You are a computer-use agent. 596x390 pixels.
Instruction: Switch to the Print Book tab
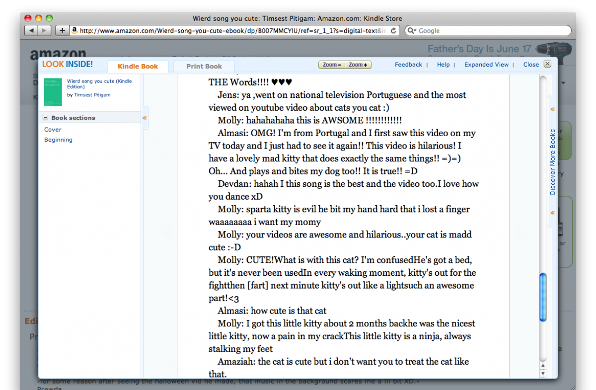click(204, 66)
